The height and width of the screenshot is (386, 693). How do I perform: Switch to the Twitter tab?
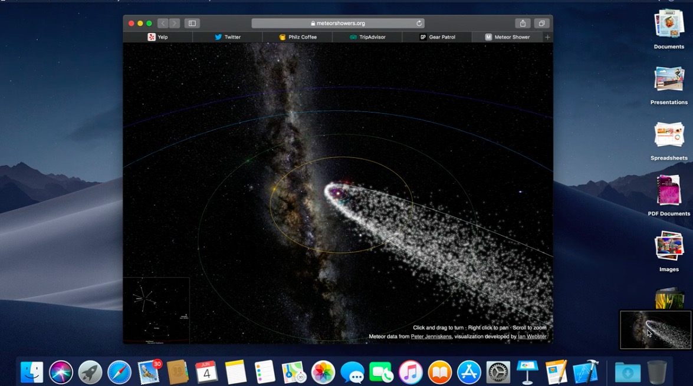tap(228, 37)
